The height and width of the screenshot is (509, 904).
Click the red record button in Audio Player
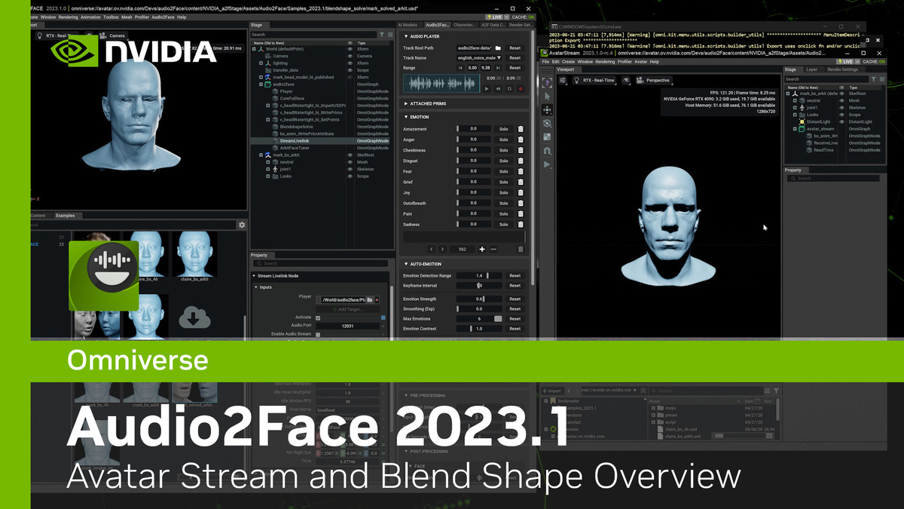(521, 89)
